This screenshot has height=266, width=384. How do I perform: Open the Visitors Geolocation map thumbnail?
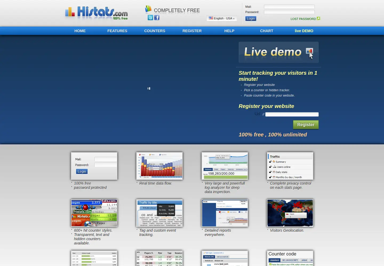click(x=290, y=213)
